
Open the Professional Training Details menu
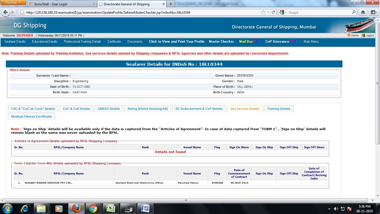tap(83, 42)
